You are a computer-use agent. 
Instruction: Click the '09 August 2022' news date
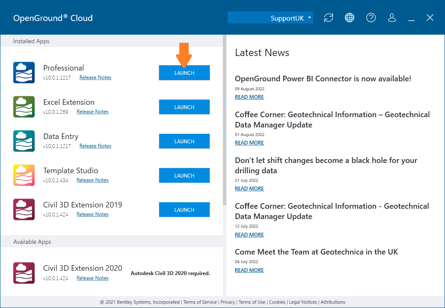click(249, 89)
